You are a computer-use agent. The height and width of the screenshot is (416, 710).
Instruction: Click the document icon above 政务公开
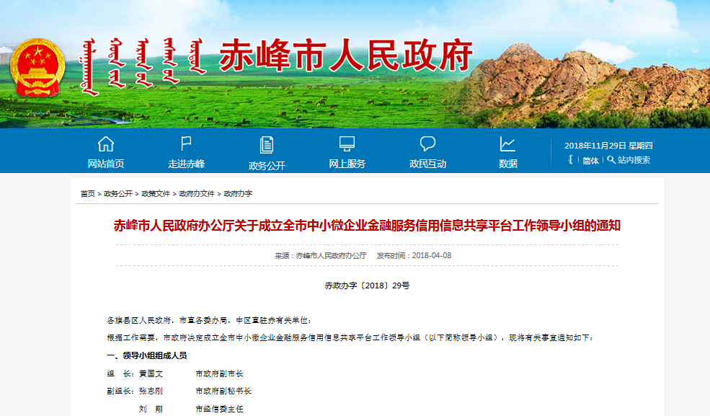(267, 144)
